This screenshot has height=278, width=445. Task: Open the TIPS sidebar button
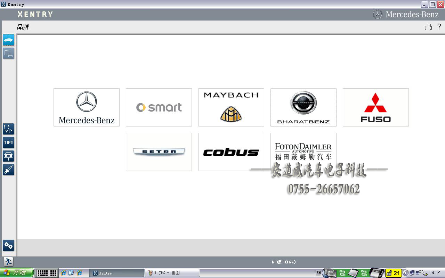[x=8, y=142]
